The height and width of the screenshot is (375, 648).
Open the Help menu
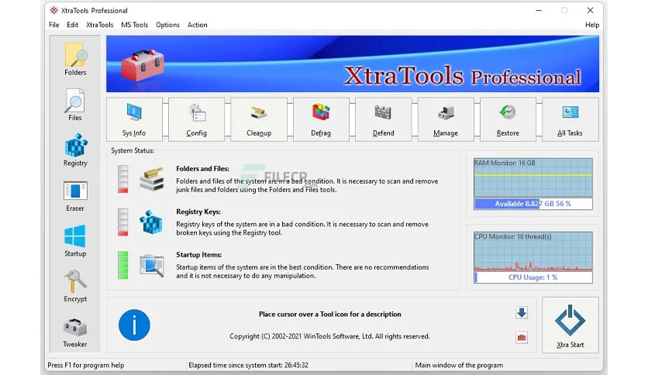point(591,25)
